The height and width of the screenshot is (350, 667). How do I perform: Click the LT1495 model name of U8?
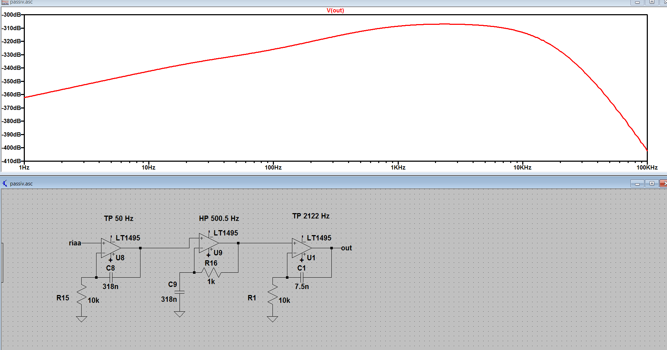pyautogui.click(x=128, y=238)
